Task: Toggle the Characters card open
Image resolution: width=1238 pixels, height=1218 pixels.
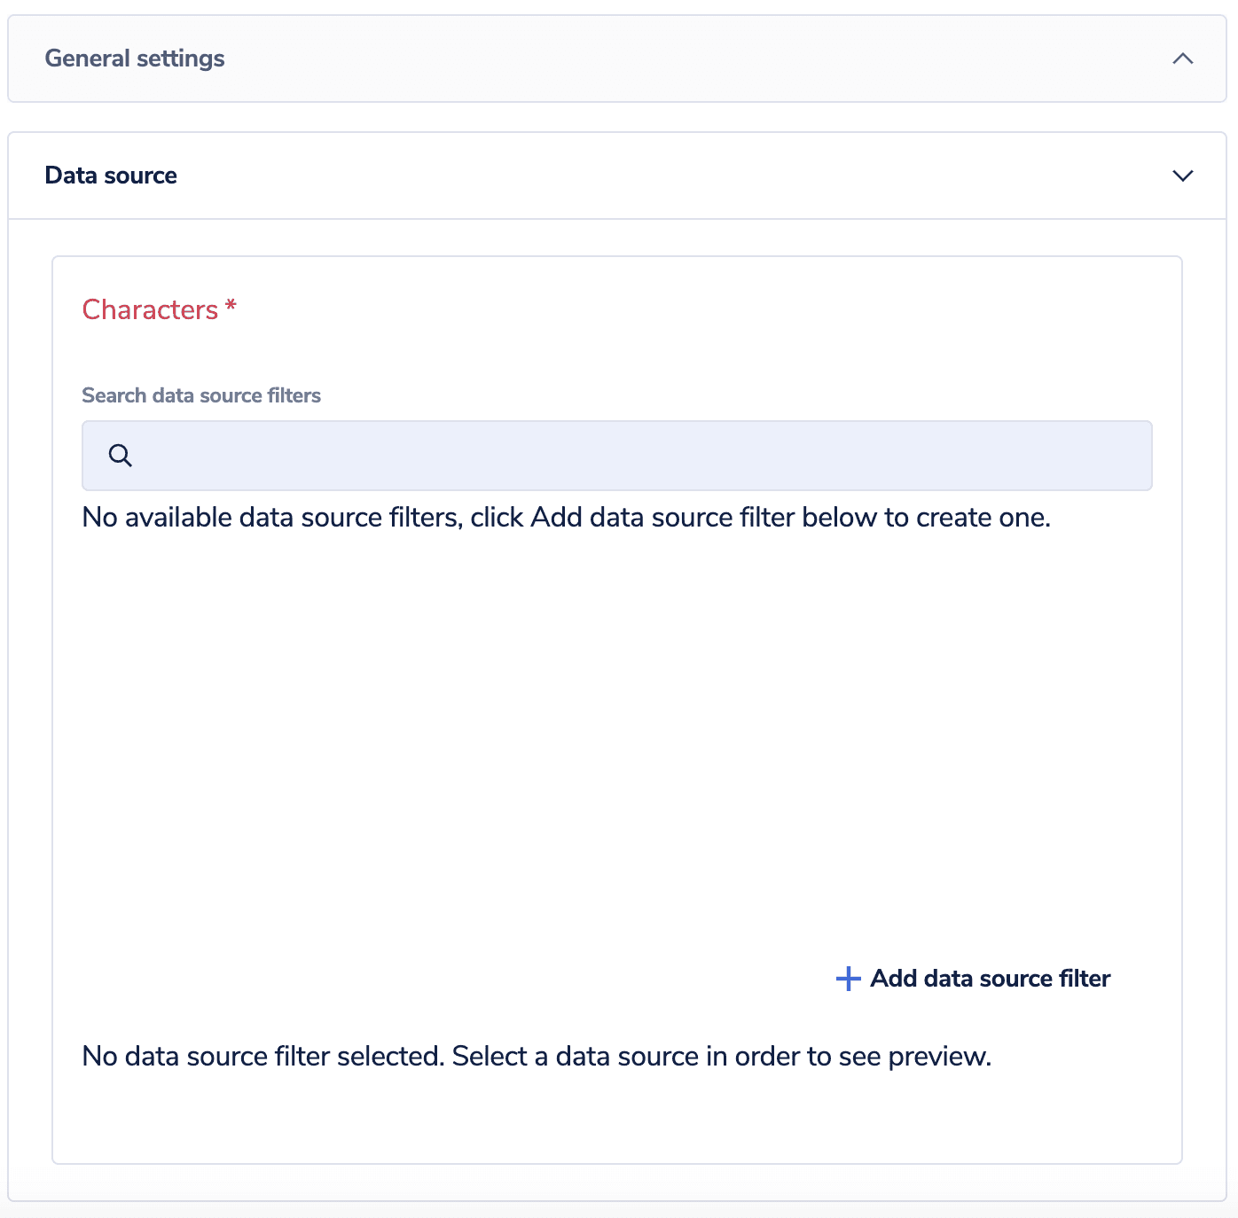Action: [159, 309]
